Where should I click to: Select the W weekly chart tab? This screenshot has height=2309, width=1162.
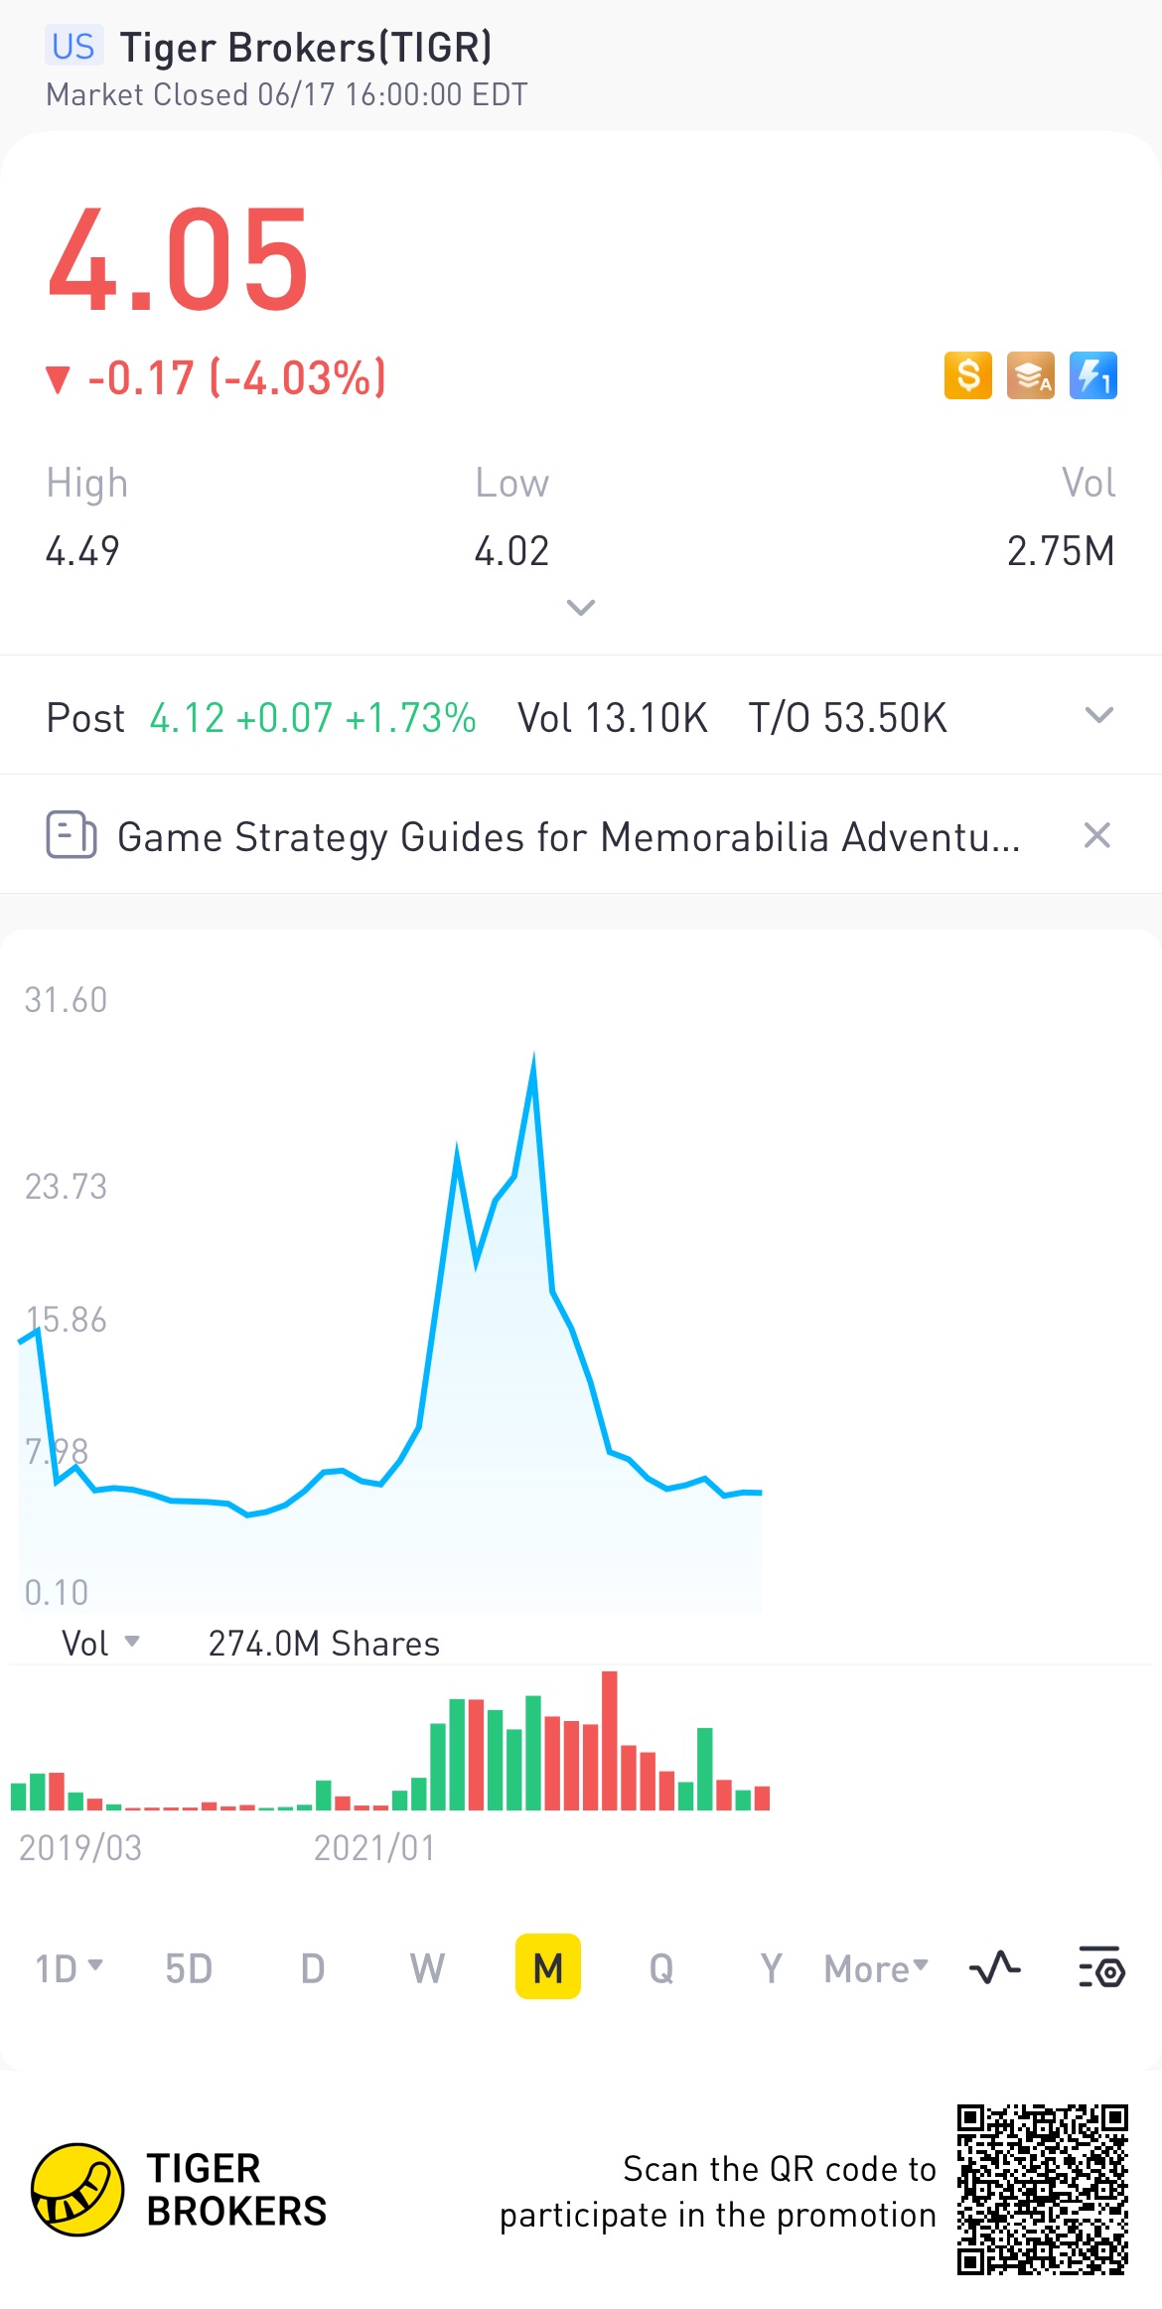(x=427, y=1967)
